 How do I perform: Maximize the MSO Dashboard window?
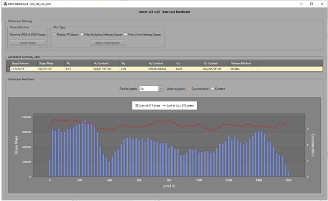(311, 4)
